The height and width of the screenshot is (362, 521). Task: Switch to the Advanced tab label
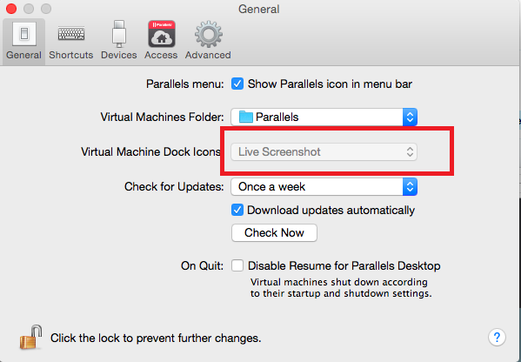click(x=208, y=55)
